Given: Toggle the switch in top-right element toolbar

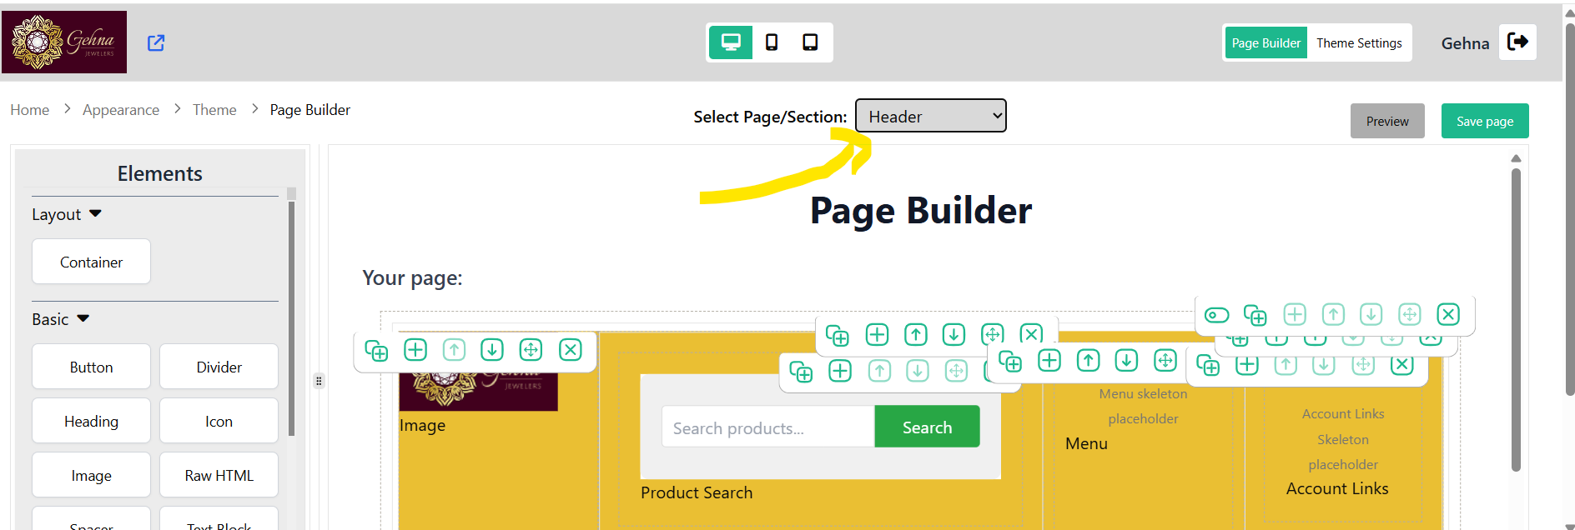Looking at the screenshot, I should pos(1216,315).
